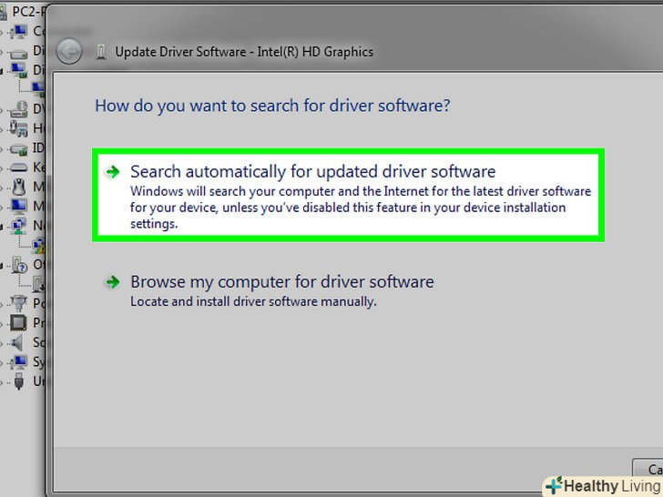The width and height of the screenshot is (663, 497).
Task: Expand the Processors node in Device Manager
Action: 2,324
